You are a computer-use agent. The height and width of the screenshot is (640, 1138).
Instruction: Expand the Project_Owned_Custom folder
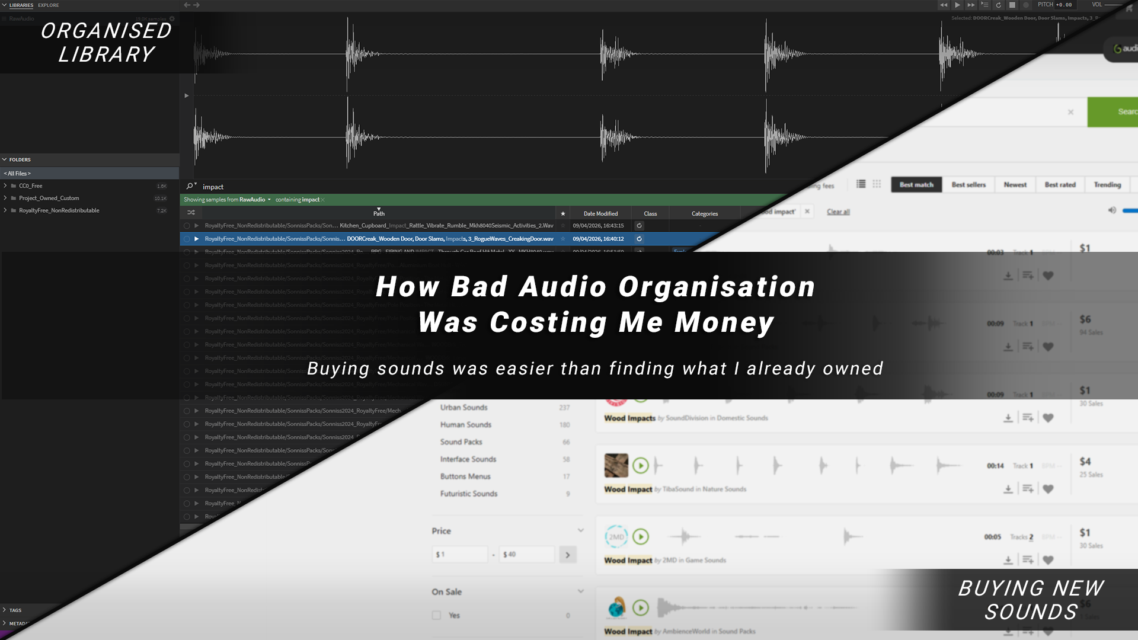point(5,198)
